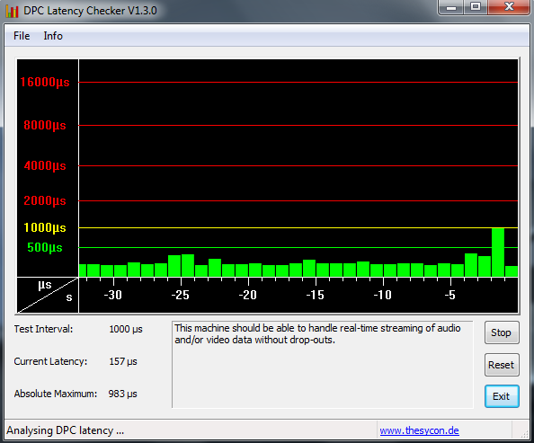This screenshot has height=443, width=534.
Task: Maximize the DPC Latency Checker window
Action: (x=475, y=7)
